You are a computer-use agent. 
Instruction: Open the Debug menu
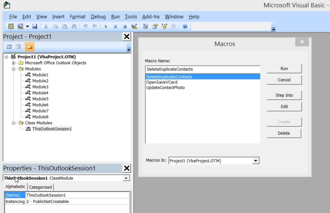98,17
